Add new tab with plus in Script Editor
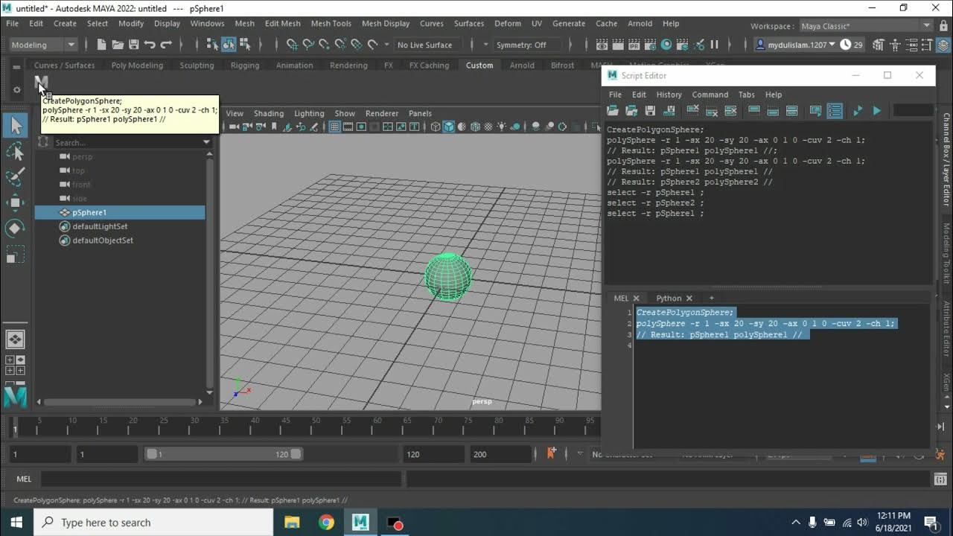Viewport: 953px width, 536px height. tap(711, 298)
